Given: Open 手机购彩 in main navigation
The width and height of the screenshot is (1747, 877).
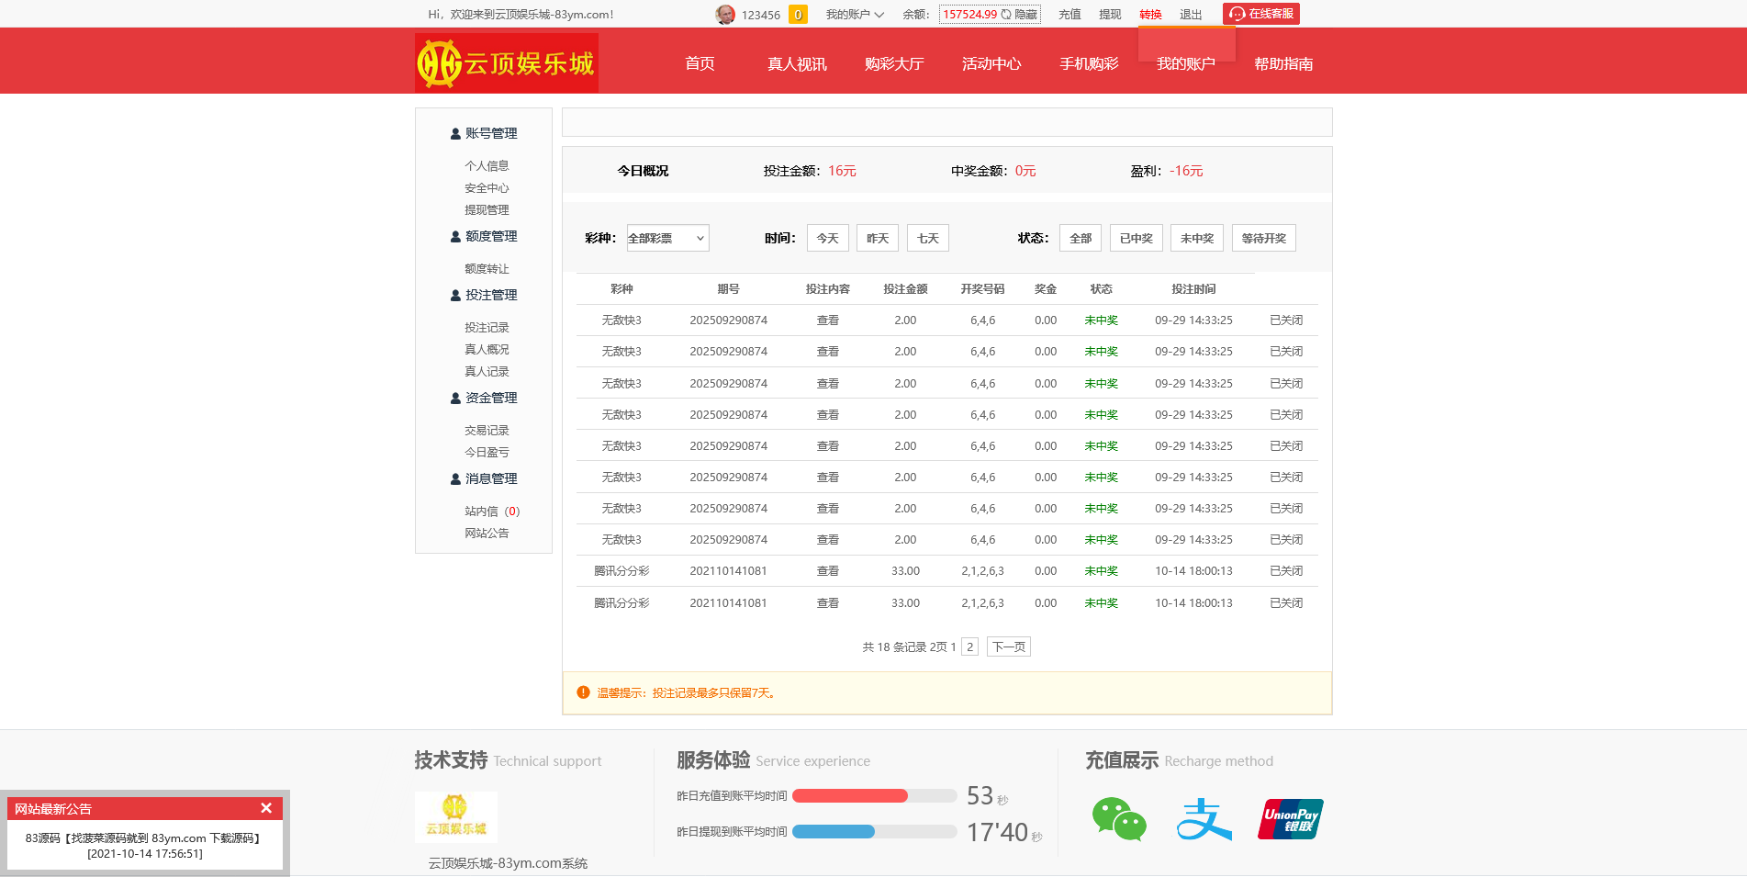Looking at the screenshot, I should click(x=1089, y=63).
